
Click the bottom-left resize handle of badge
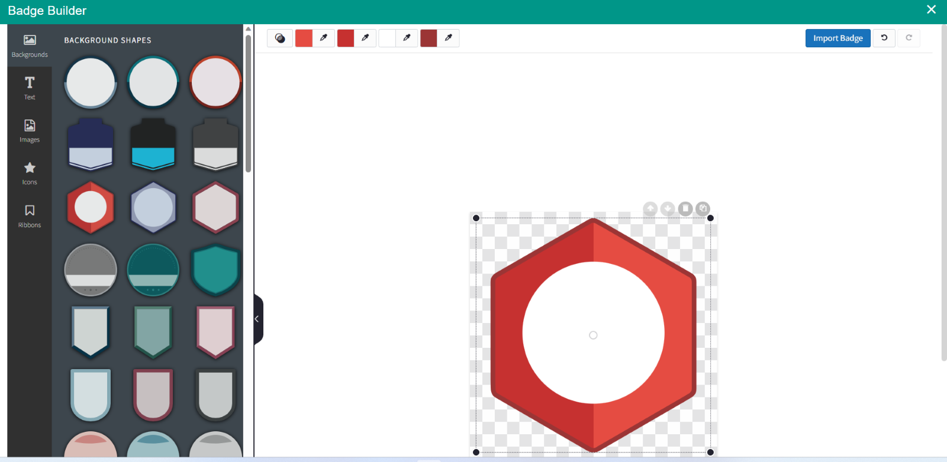[476, 453]
